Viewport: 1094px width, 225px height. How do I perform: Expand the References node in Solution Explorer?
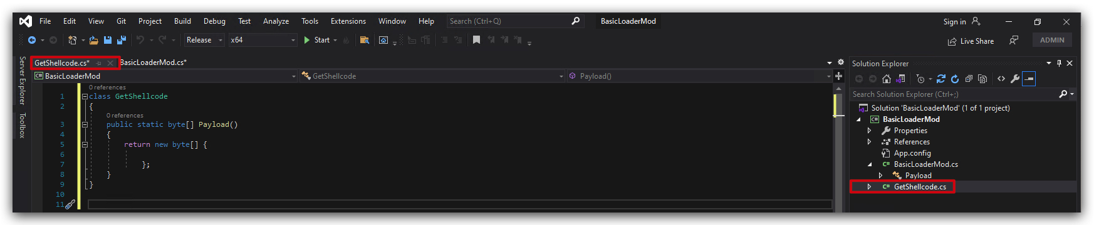click(x=869, y=142)
